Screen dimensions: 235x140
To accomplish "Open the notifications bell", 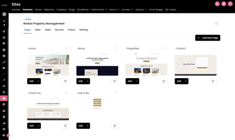I will pyautogui.click(x=224, y=4).
